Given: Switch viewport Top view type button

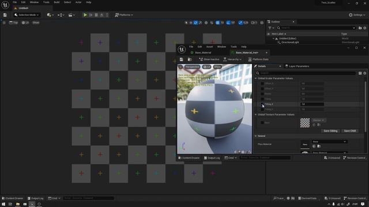Looking at the screenshot, I should point(14,23).
